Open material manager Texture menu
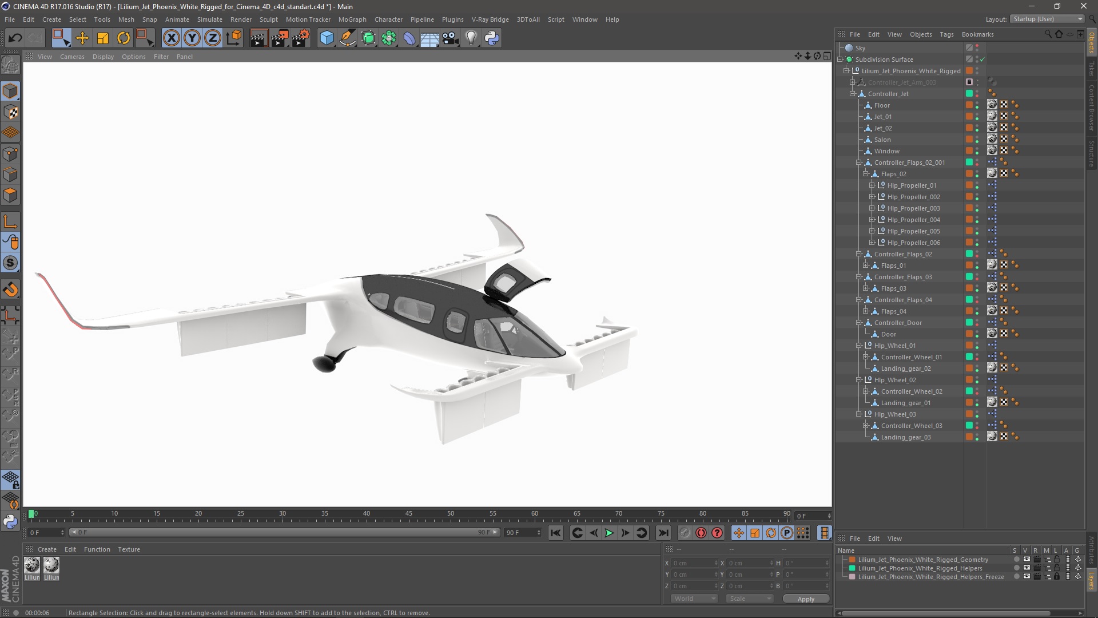 (129, 549)
